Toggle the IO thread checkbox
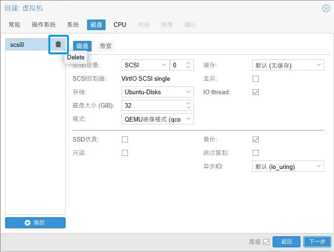 click(255, 92)
